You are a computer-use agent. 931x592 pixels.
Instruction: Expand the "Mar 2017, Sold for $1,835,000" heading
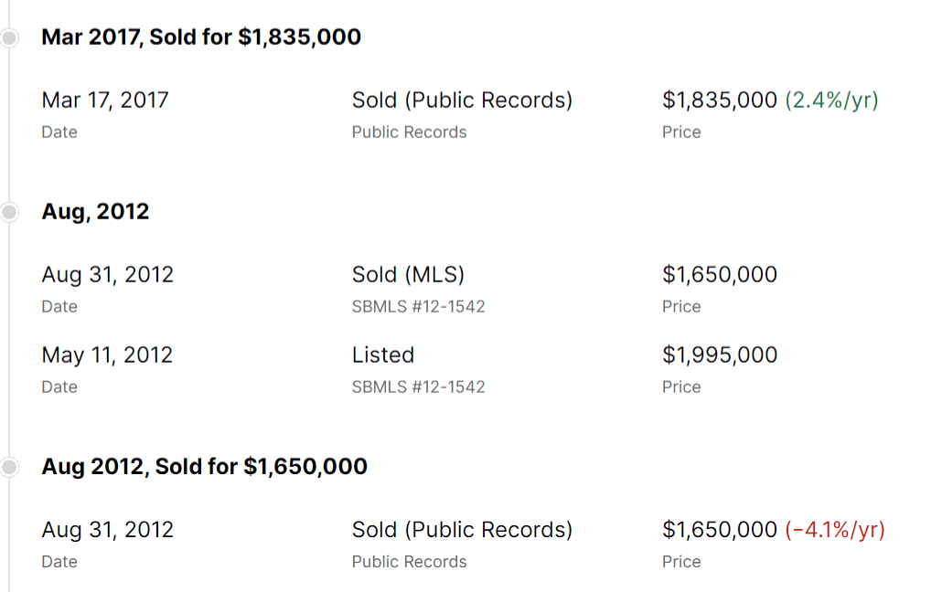point(201,37)
